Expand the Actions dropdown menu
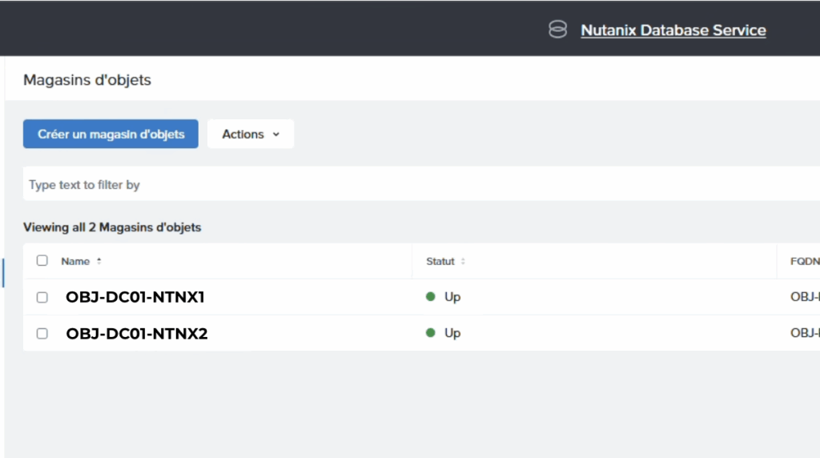 pyautogui.click(x=251, y=134)
